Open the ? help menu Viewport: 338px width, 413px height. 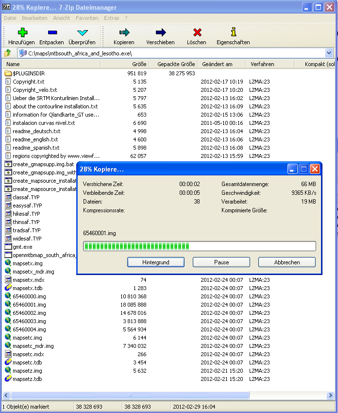(126, 18)
